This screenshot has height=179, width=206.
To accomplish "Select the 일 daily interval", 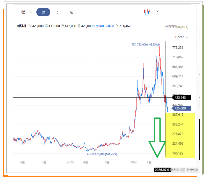I will pos(43,12).
